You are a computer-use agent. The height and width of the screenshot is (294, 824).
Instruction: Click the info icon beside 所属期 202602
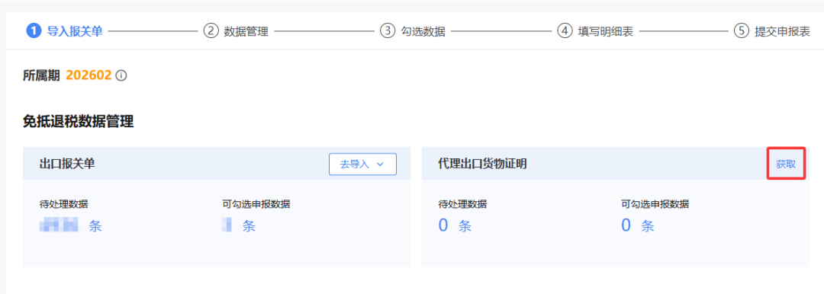pos(121,76)
